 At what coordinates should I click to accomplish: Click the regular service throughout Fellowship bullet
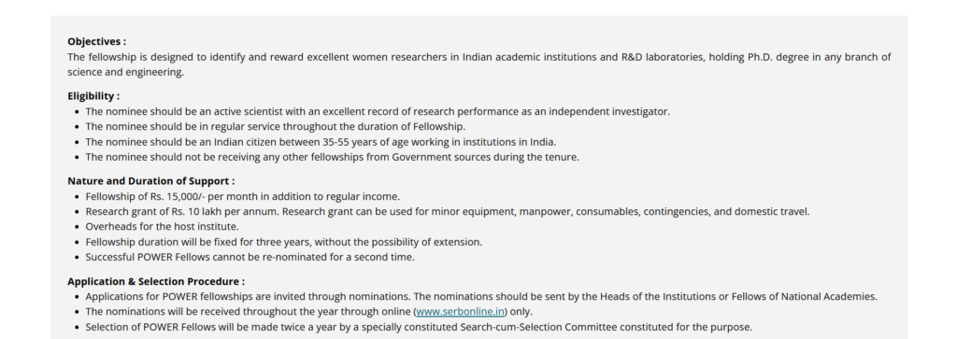(x=276, y=127)
